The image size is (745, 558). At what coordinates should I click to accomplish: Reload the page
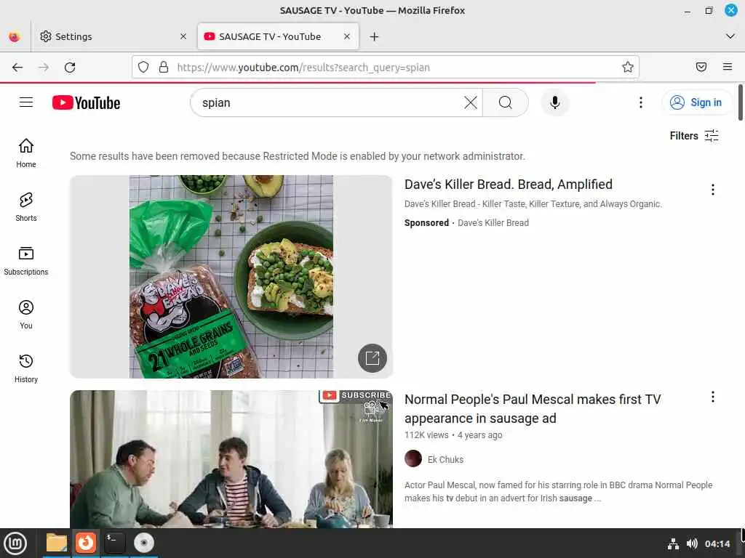click(x=70, y=68)
